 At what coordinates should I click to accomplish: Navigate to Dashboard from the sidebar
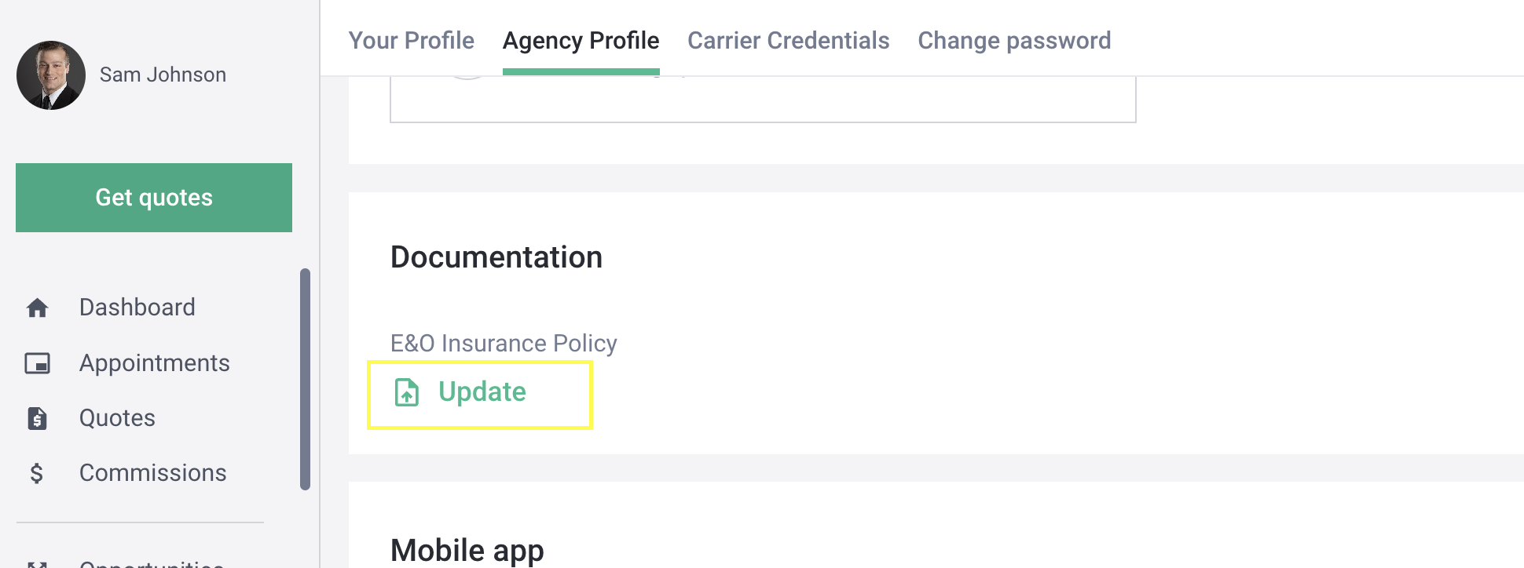(x=136, y=307)
